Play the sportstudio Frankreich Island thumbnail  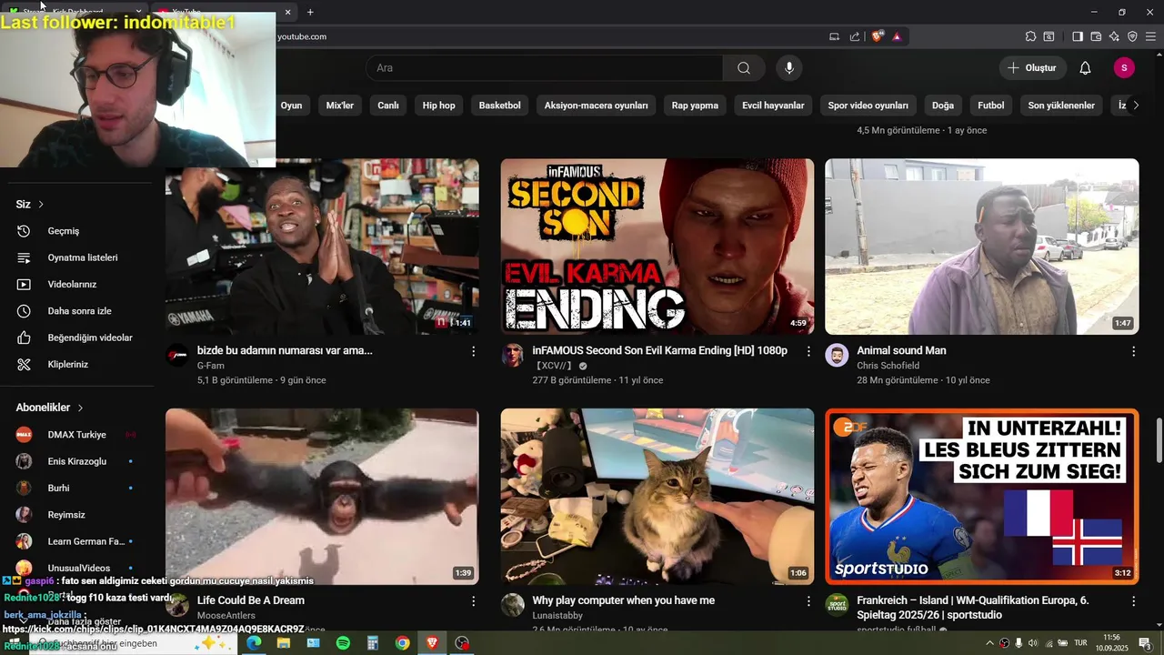pyautogui.click(x=981, y=497)
